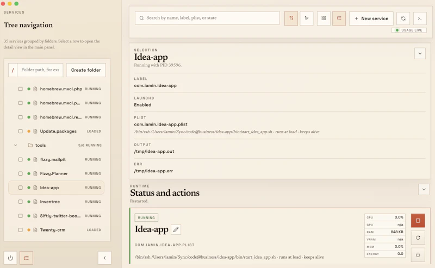Click orange status dot of Twenty-crm
The width and height of the screenshot is (435, 268).
pyautogui.click(x=29, y=230)
